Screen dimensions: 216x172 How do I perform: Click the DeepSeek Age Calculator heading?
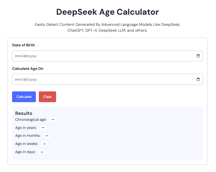click(107, 12)
